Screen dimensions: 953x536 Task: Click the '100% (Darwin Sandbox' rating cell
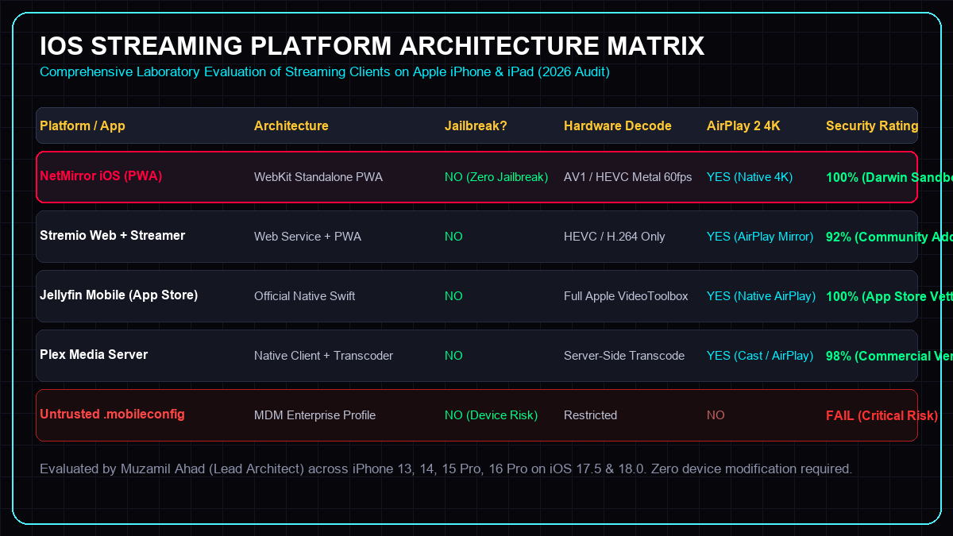[x=889, y=177]
